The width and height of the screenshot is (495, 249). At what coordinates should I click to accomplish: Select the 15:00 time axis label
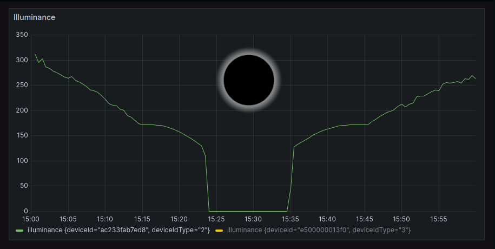click(x=30, y=219)
